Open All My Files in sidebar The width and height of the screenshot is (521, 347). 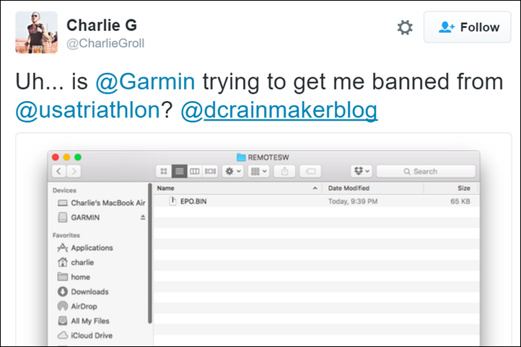(84, 321)
